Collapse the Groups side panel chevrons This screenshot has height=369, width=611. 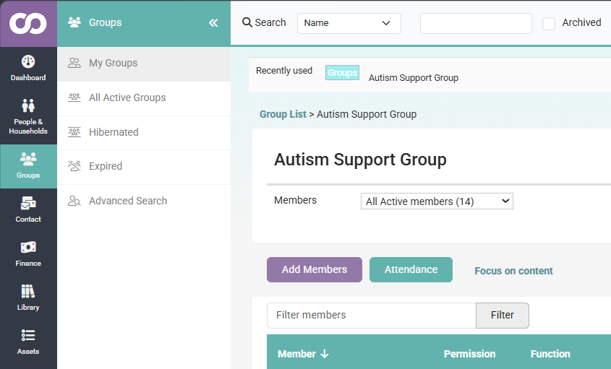(x=213, y=23)
